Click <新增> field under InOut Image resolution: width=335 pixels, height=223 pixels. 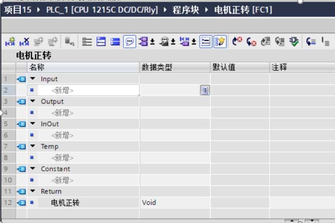[x=88, y=135]
